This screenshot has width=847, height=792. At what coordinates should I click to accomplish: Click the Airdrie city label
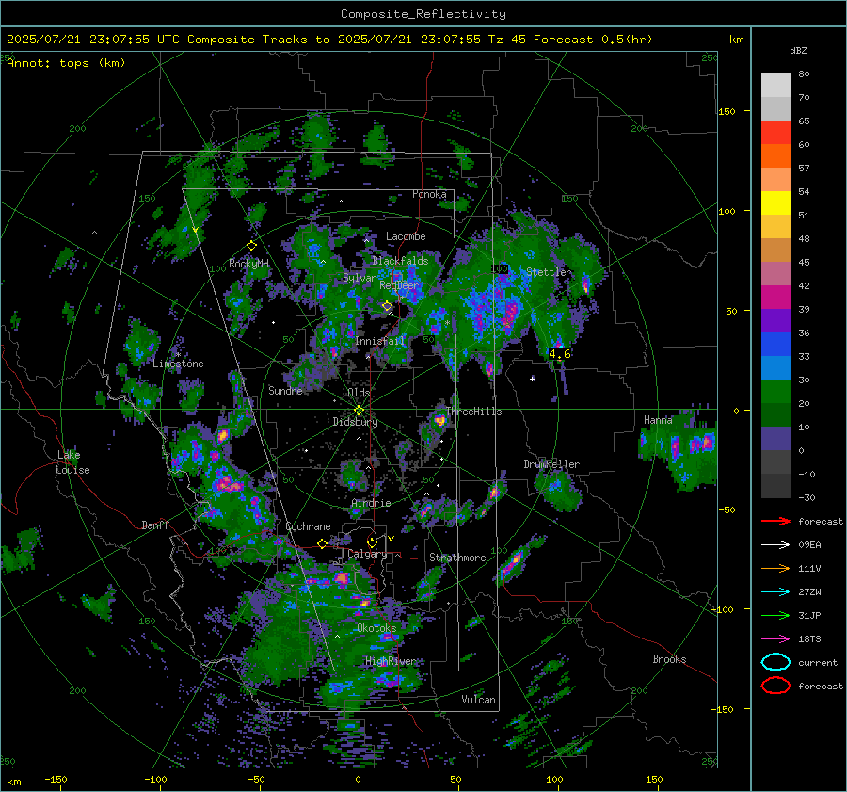[x=371, y=503]
